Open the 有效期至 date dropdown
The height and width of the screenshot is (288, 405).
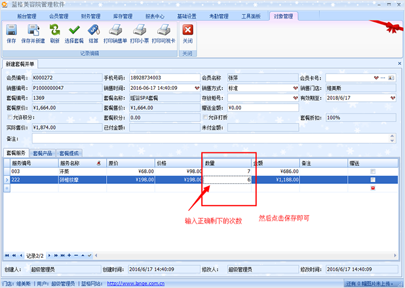393,98
